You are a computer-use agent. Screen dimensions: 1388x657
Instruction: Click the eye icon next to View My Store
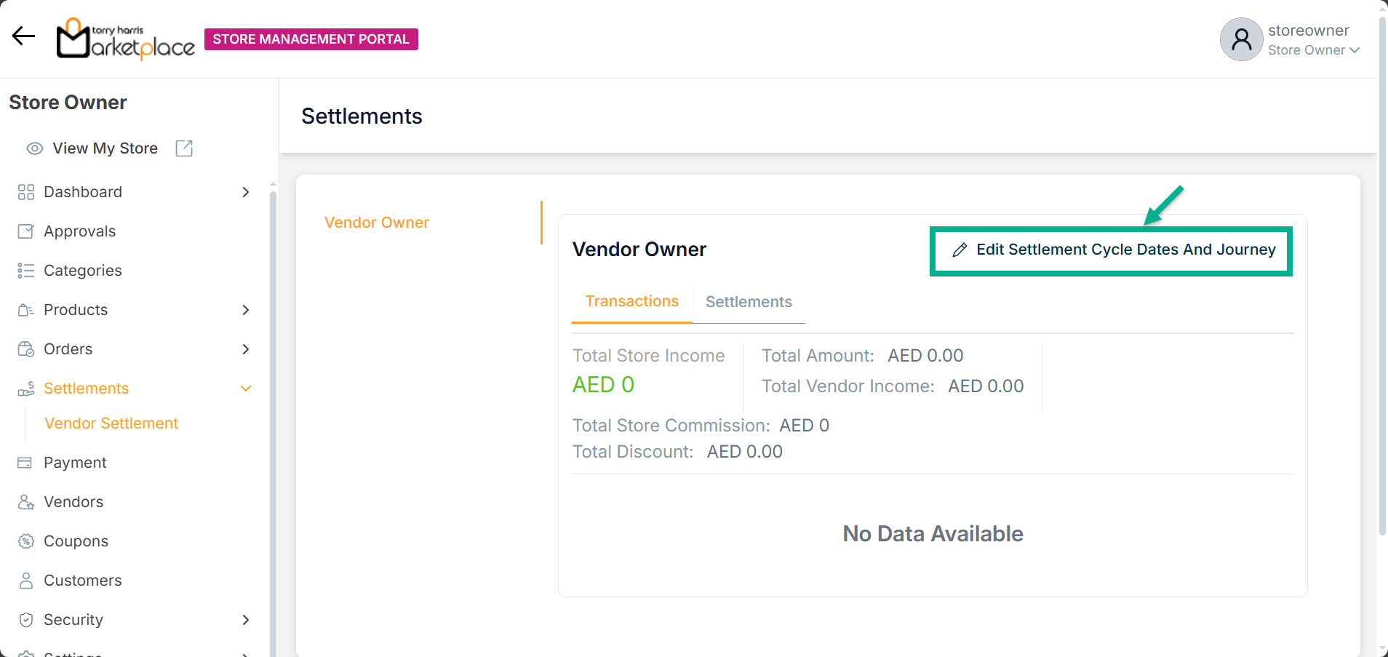point(34,148)
